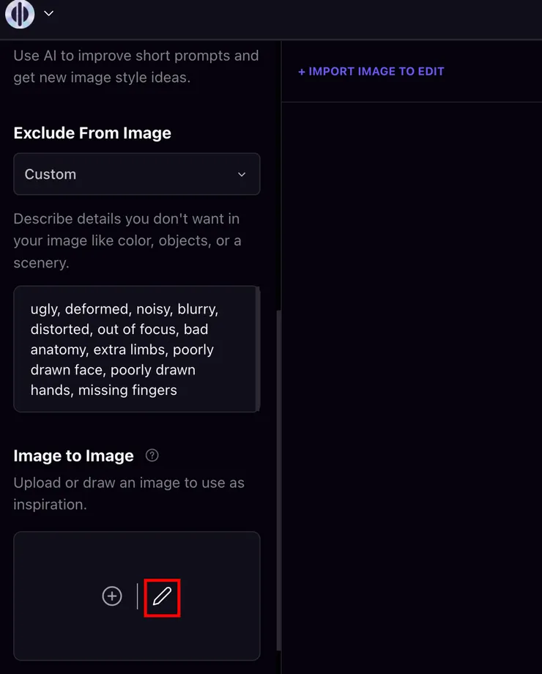The width and height of the screenshot is (542, 674).
Task: Click the word "ugly" in the exclude text
Action: click(x=45, y=309)
